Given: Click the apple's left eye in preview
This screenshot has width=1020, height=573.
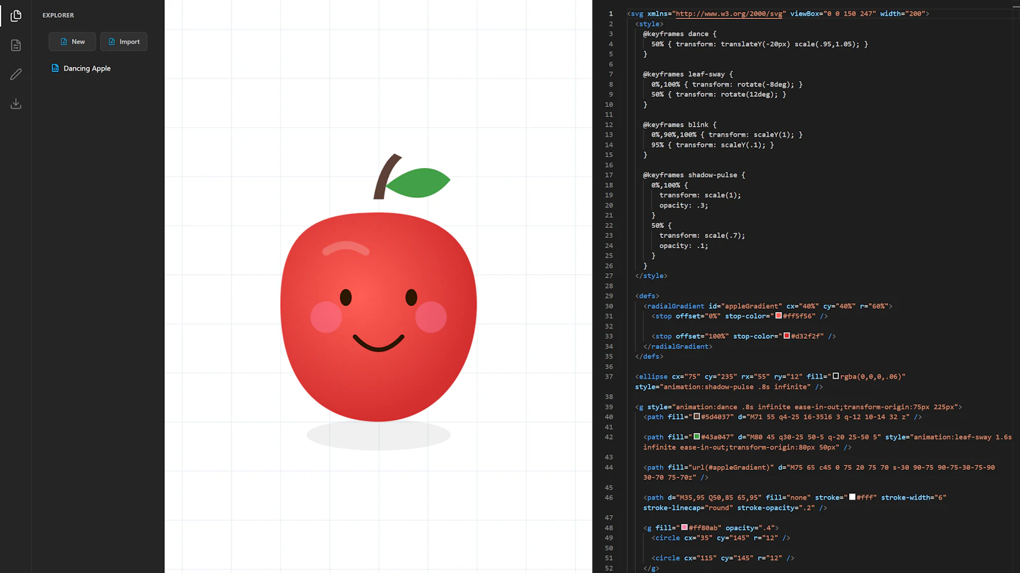Looking at the screenshot, I should [x=346, y=297].
